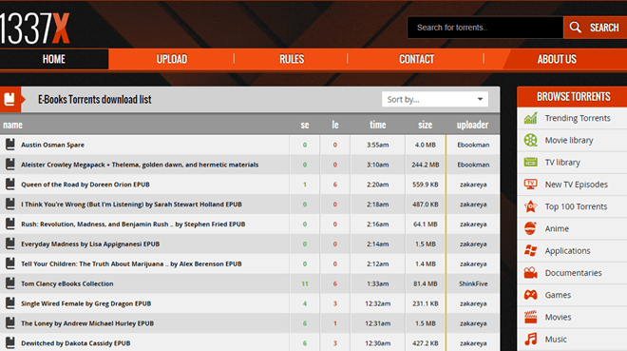This screenshot has height=351, width=627.
Task: Click the Movie library film reel icon
Action: point(531,140)
